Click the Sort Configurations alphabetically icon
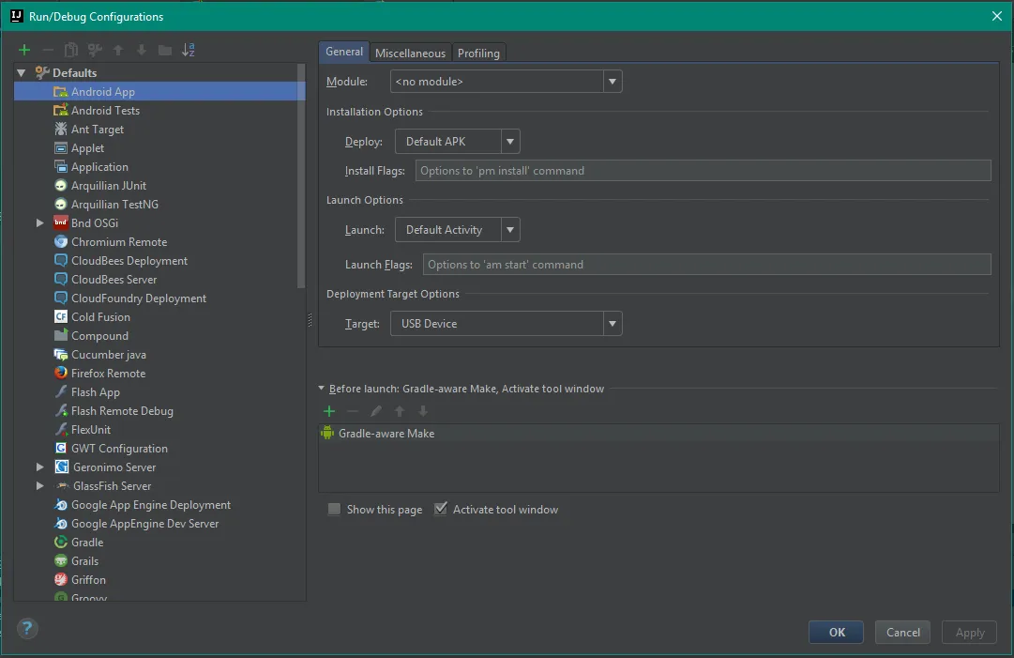The width and height of the screenshot is (1014, 658). tap(189, 50)
